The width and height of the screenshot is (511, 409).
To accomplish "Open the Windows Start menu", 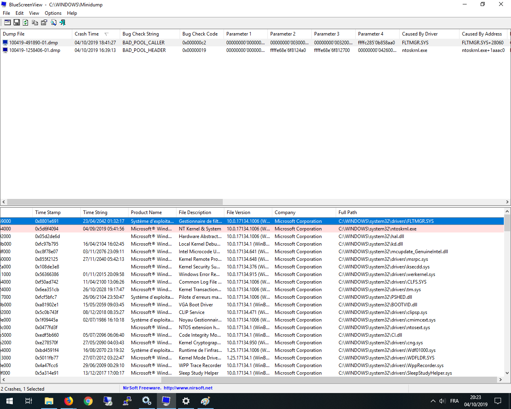I will pyautogui.click(x=10, y=401).
